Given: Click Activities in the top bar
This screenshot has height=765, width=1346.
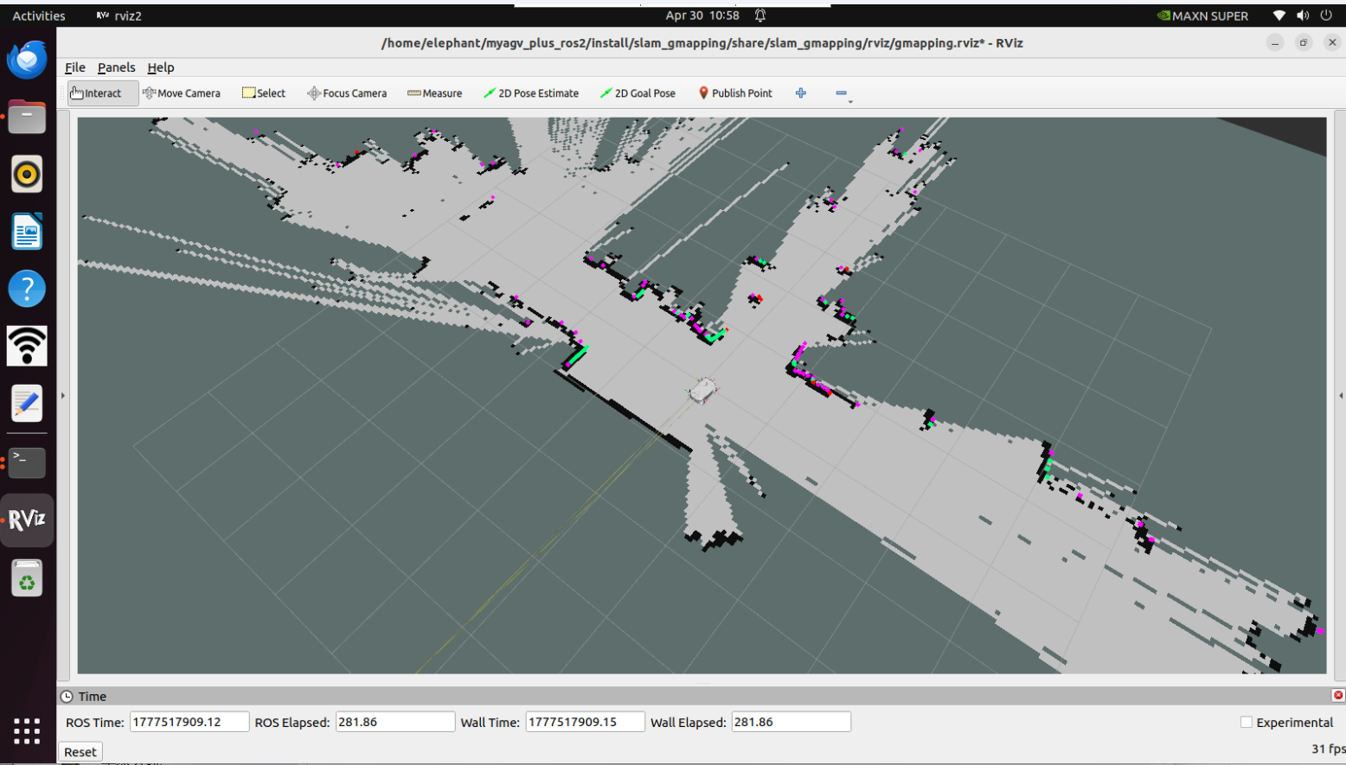Looking at the screenshot, I should 39,16.
